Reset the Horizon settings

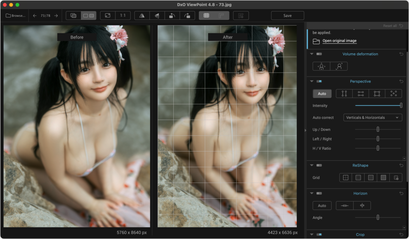click(401, 193)
